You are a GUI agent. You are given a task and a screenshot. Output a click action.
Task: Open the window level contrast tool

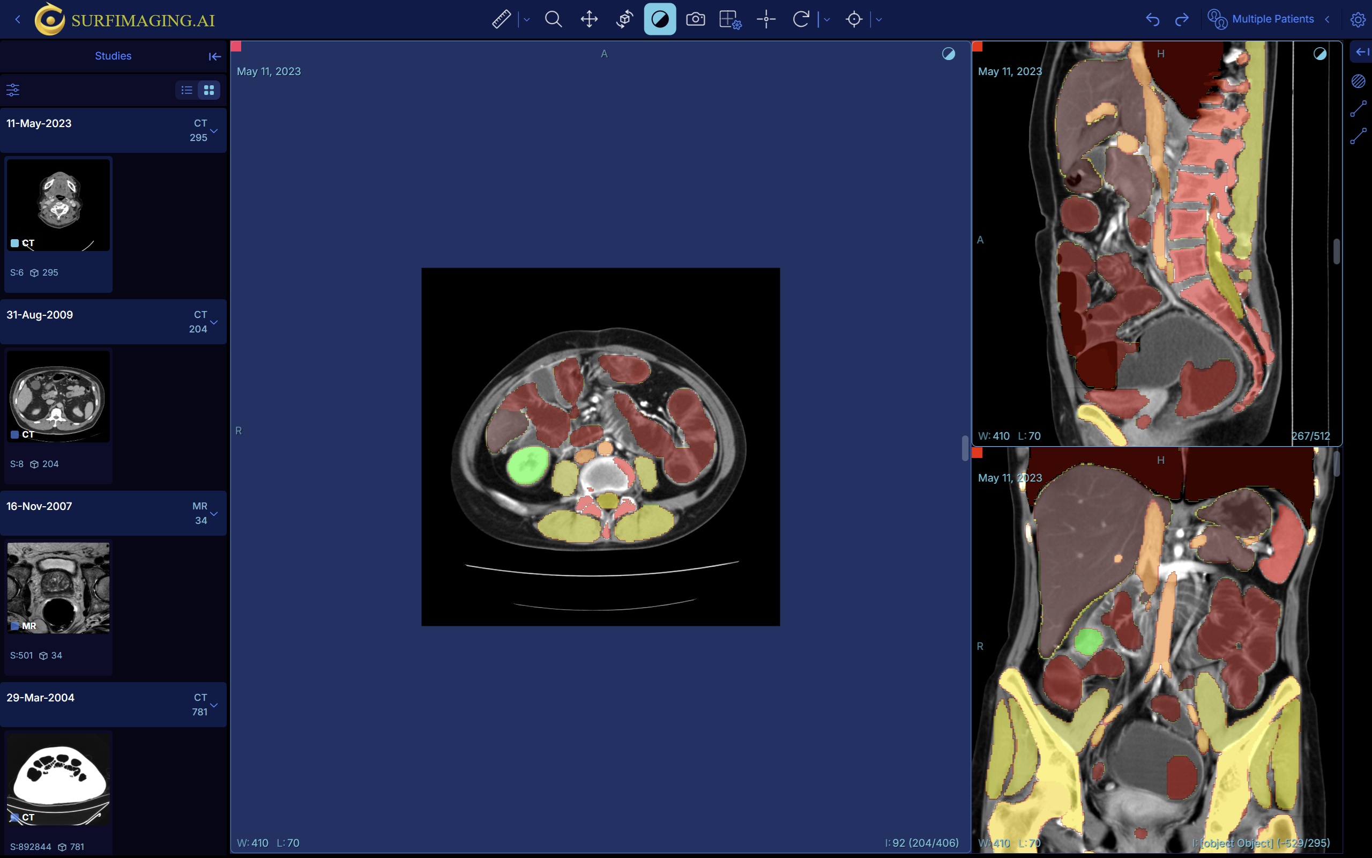tap(659, 19)
